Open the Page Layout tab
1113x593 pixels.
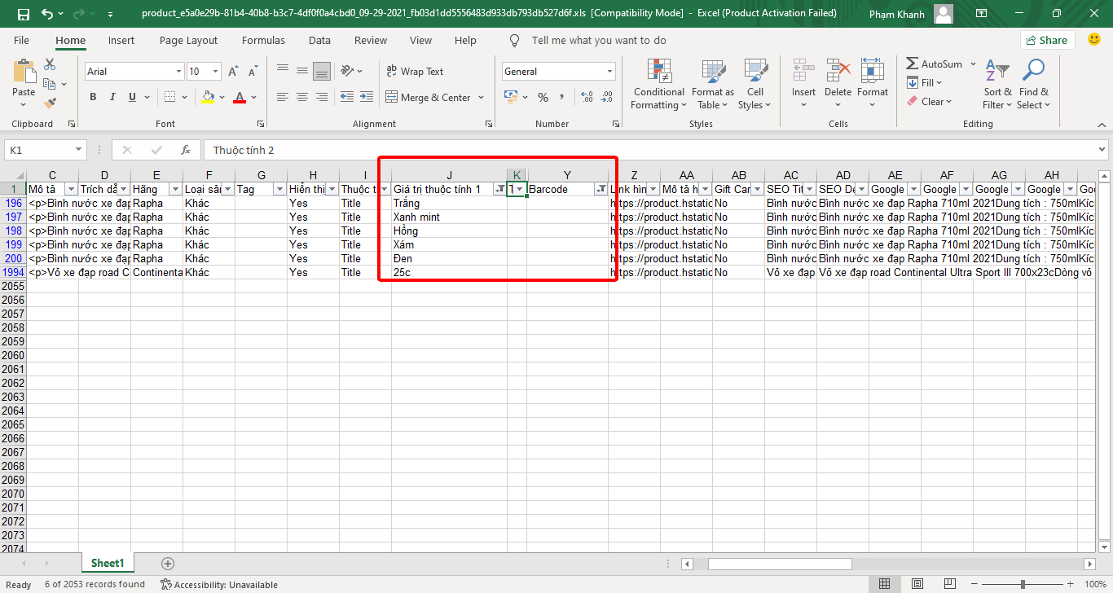point(188,41)
